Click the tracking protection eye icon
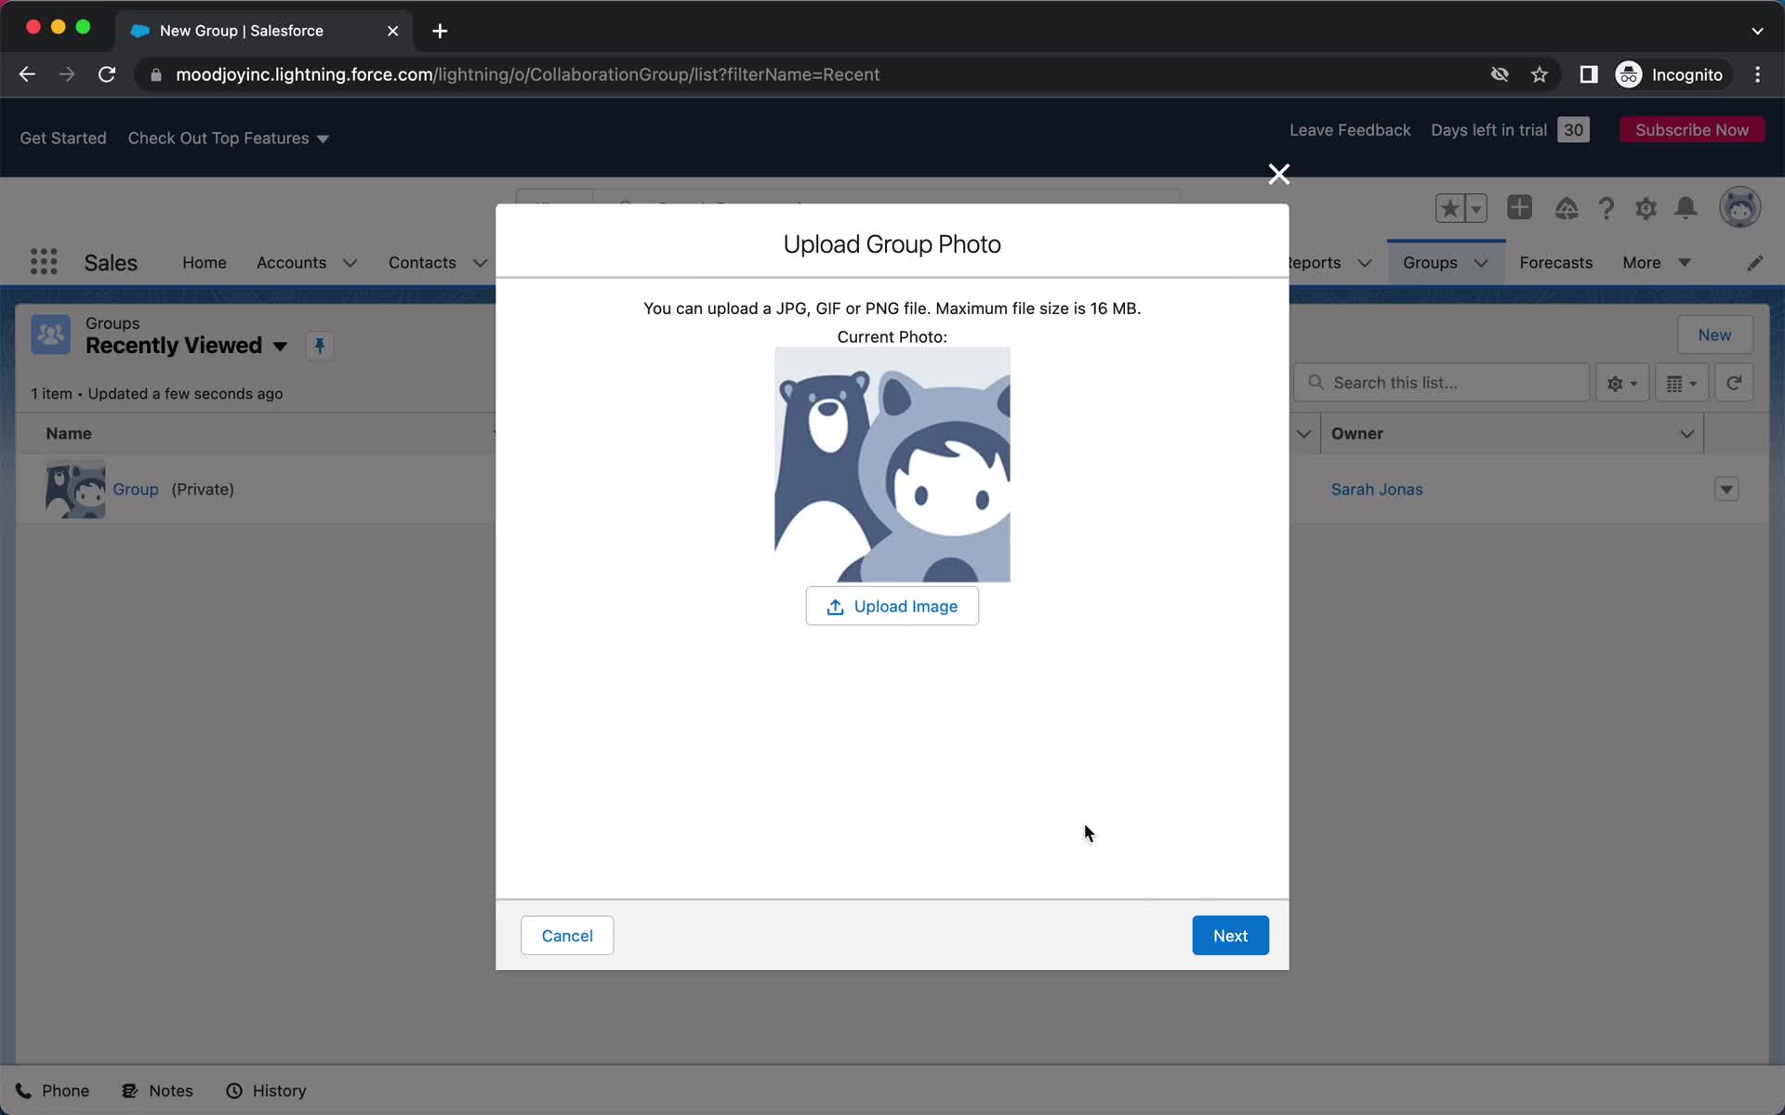Screen dimensions: 1785x1115 (1500, 74)
